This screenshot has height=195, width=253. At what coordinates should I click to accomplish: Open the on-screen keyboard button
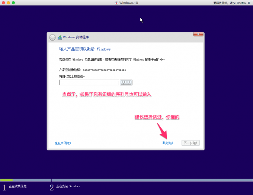(126, 82)
